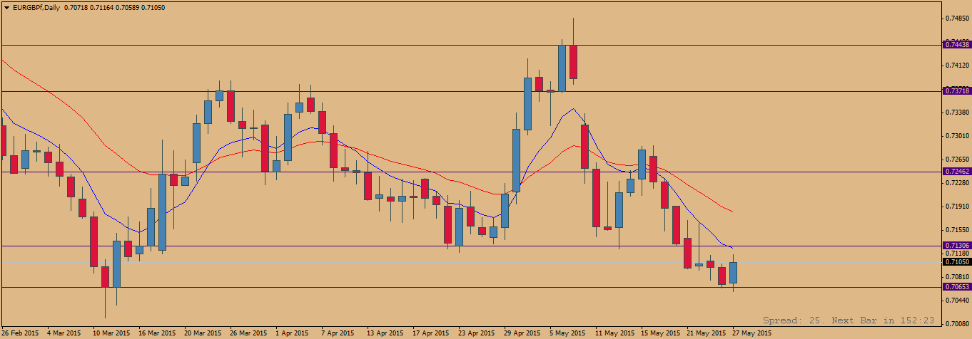Click the 0.70440 price axis label

957,300
